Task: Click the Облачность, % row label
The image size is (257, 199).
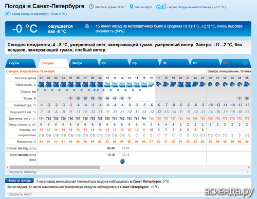Action: pos(26,85)
